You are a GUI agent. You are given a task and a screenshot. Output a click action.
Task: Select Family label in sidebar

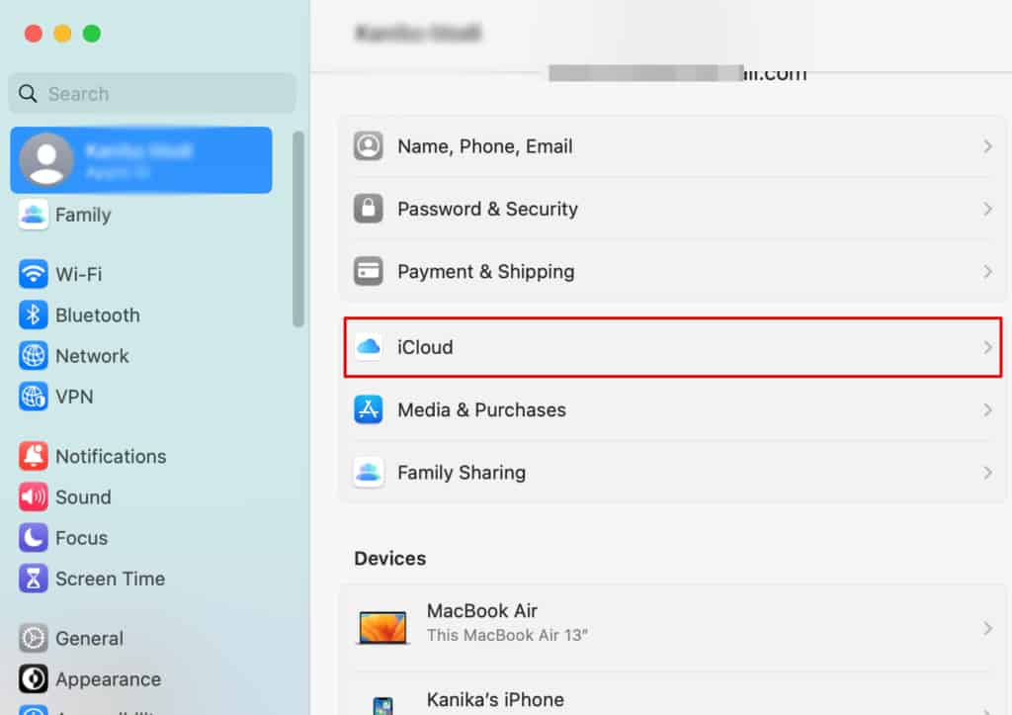[x=83, y=215]
